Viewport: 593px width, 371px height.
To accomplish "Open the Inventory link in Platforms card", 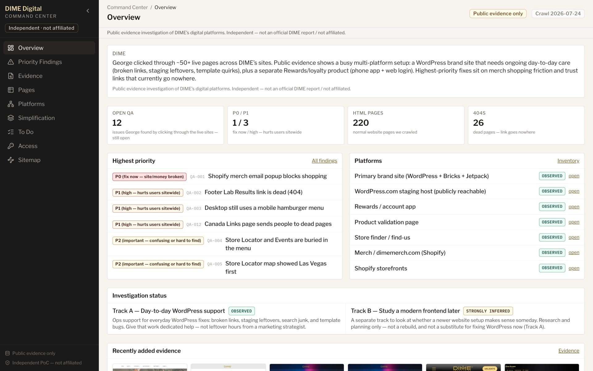I will coord(568,161).
